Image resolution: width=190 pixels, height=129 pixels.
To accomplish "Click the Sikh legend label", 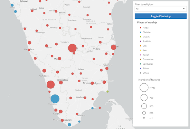I will tap(144, 46).
